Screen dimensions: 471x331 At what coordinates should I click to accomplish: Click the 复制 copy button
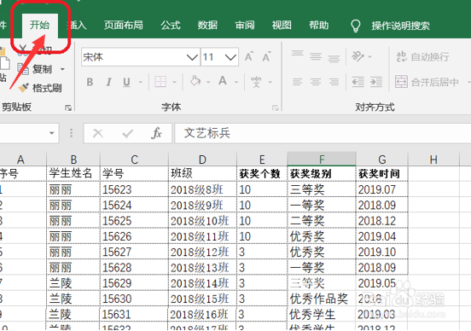(x=34, y=69)
